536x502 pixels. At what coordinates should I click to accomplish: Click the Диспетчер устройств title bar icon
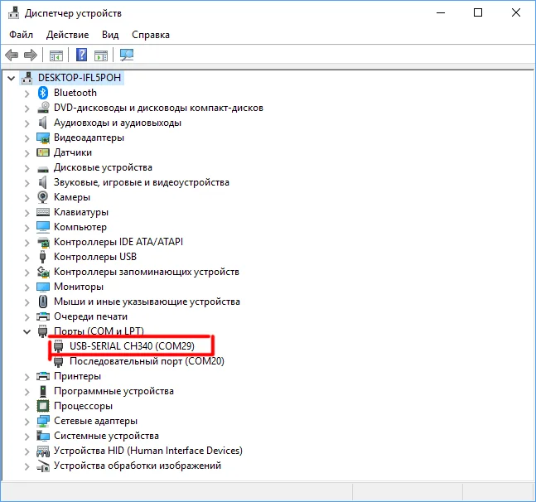(14, 13)
